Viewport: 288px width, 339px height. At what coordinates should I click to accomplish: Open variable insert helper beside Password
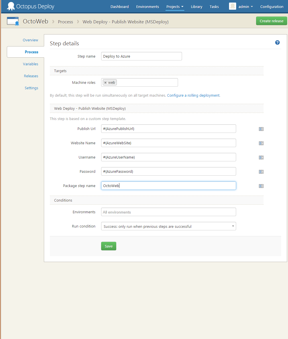[261, 171]
